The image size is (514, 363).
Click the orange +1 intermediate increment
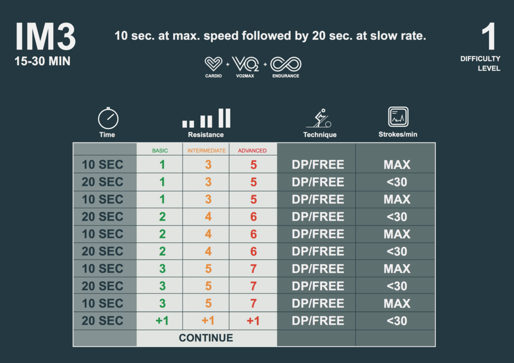point(208,321)
